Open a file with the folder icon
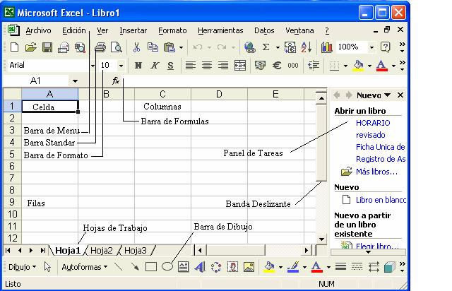Screen dimensions: 452x291 click(x=30, y=47)
